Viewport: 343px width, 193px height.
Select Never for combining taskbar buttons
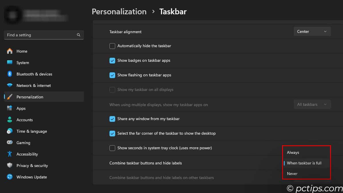point(292,174)
